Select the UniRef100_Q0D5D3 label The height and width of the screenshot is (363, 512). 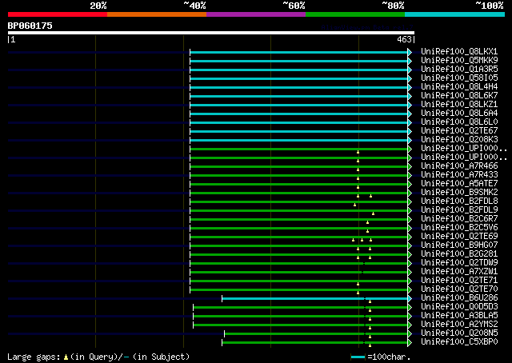(x=459, y=307)
